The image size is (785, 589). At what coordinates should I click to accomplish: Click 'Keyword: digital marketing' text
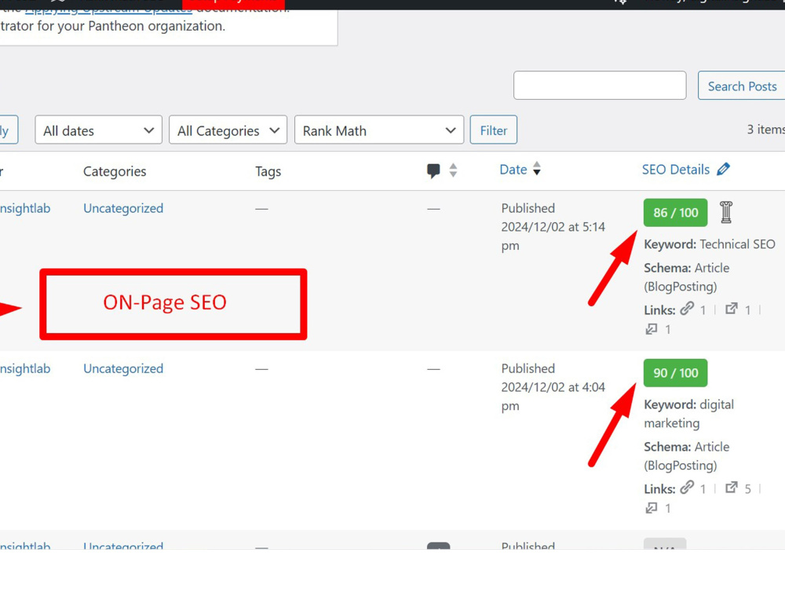689,414
